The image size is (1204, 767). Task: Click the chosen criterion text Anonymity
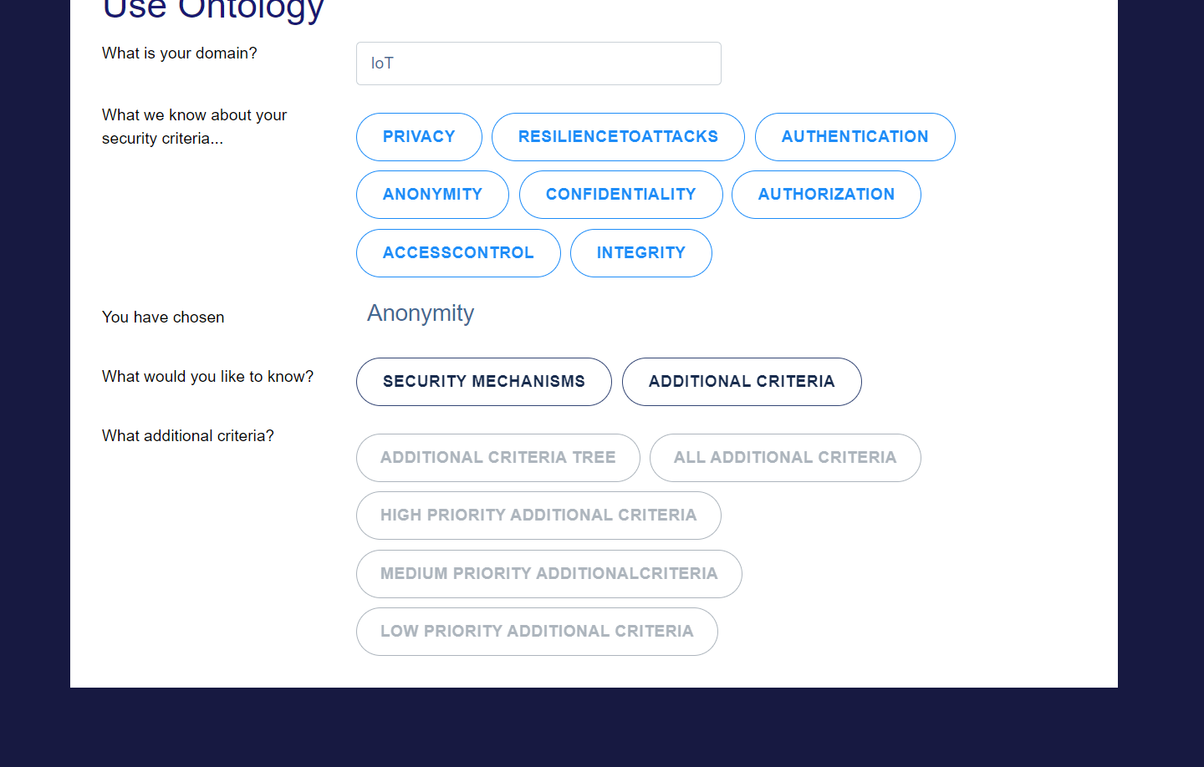click(420, 313)
